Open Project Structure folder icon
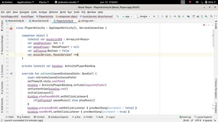The image size is (218, 122). tap(188, 16)
